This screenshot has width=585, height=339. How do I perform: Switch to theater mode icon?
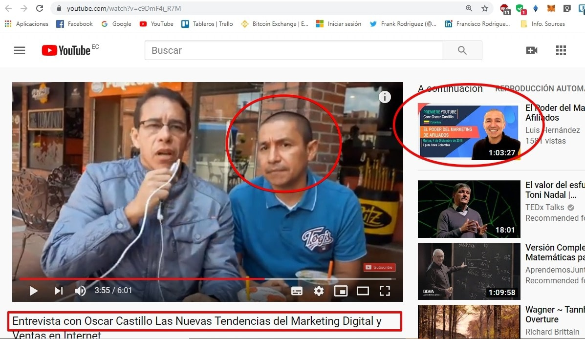click(x=363, y=291)
